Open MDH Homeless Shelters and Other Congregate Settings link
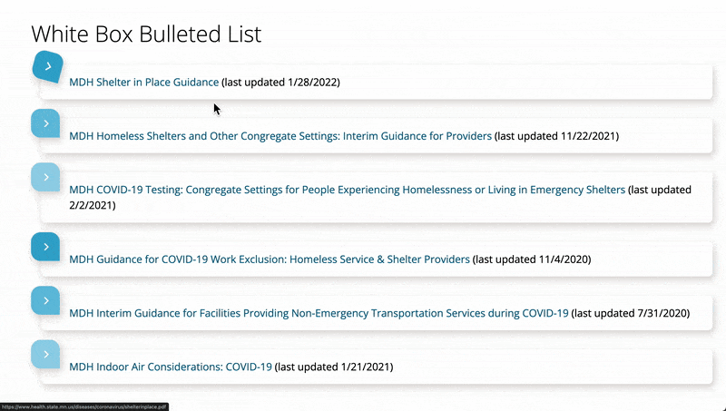Viewport: 726px width, 411px height. 280,136
